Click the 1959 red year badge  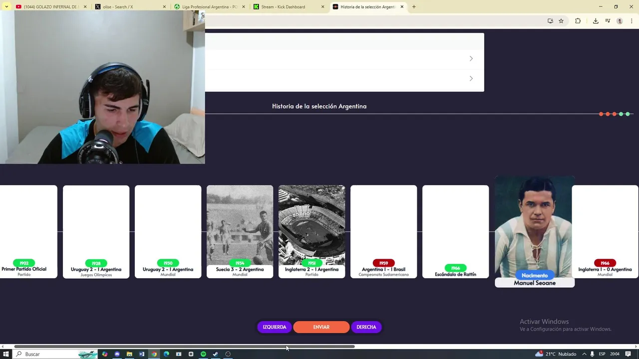coord(383,263)
